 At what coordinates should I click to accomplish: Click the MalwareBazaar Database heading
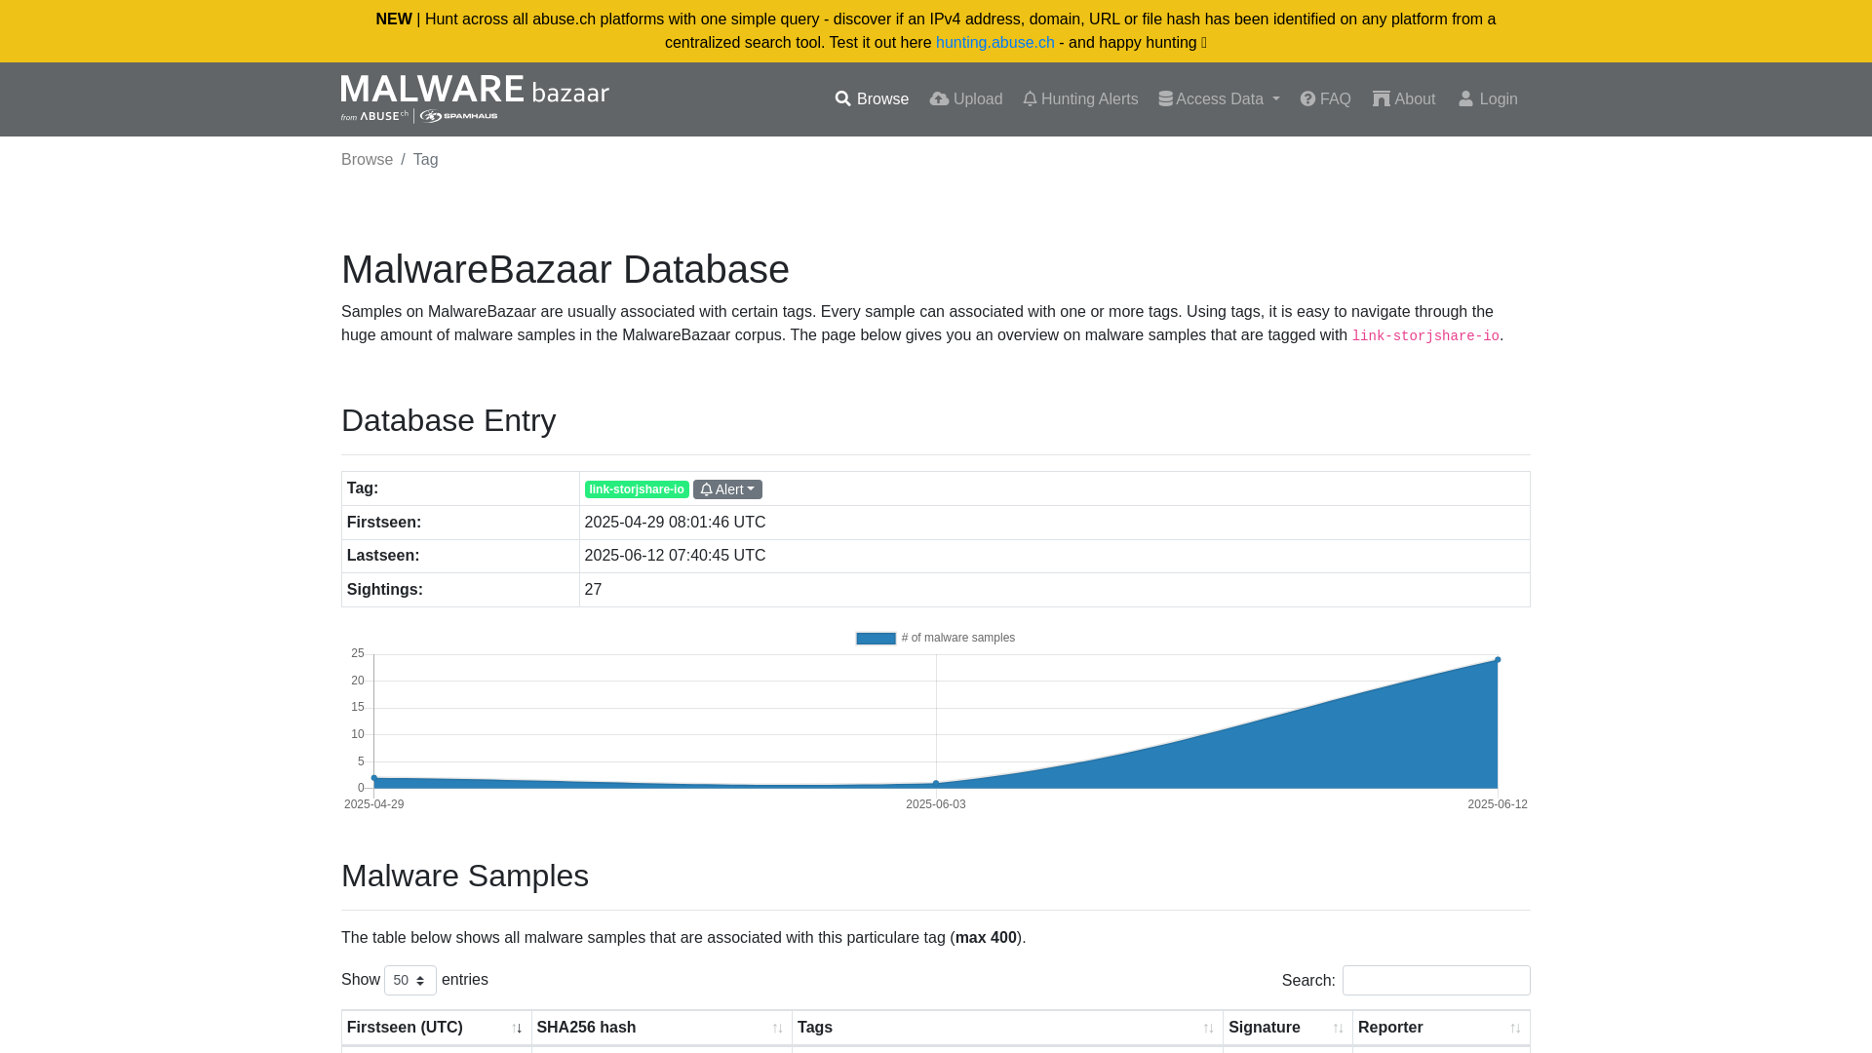tap(565, 270)
